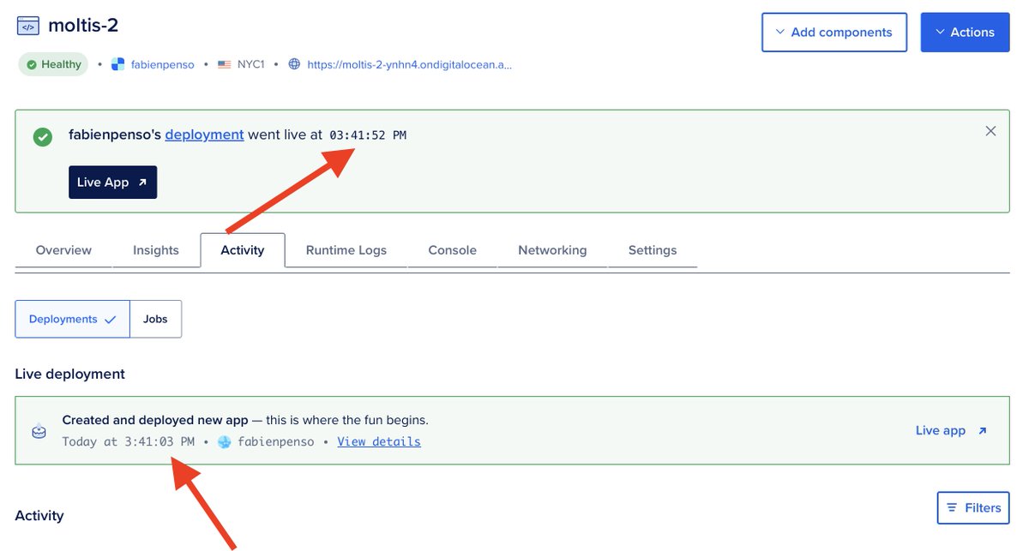Open the moltis-2 ondigitalocean app URL
Screen dimensions: 1029x551
[x=409, y=64]
